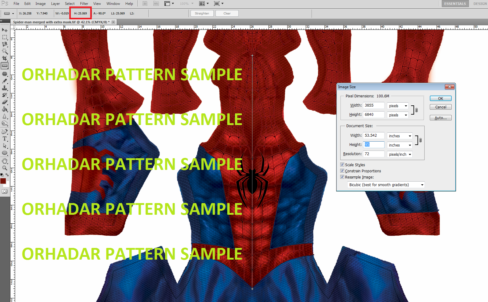
Task: Open the Filter menu
Action: 84,4
